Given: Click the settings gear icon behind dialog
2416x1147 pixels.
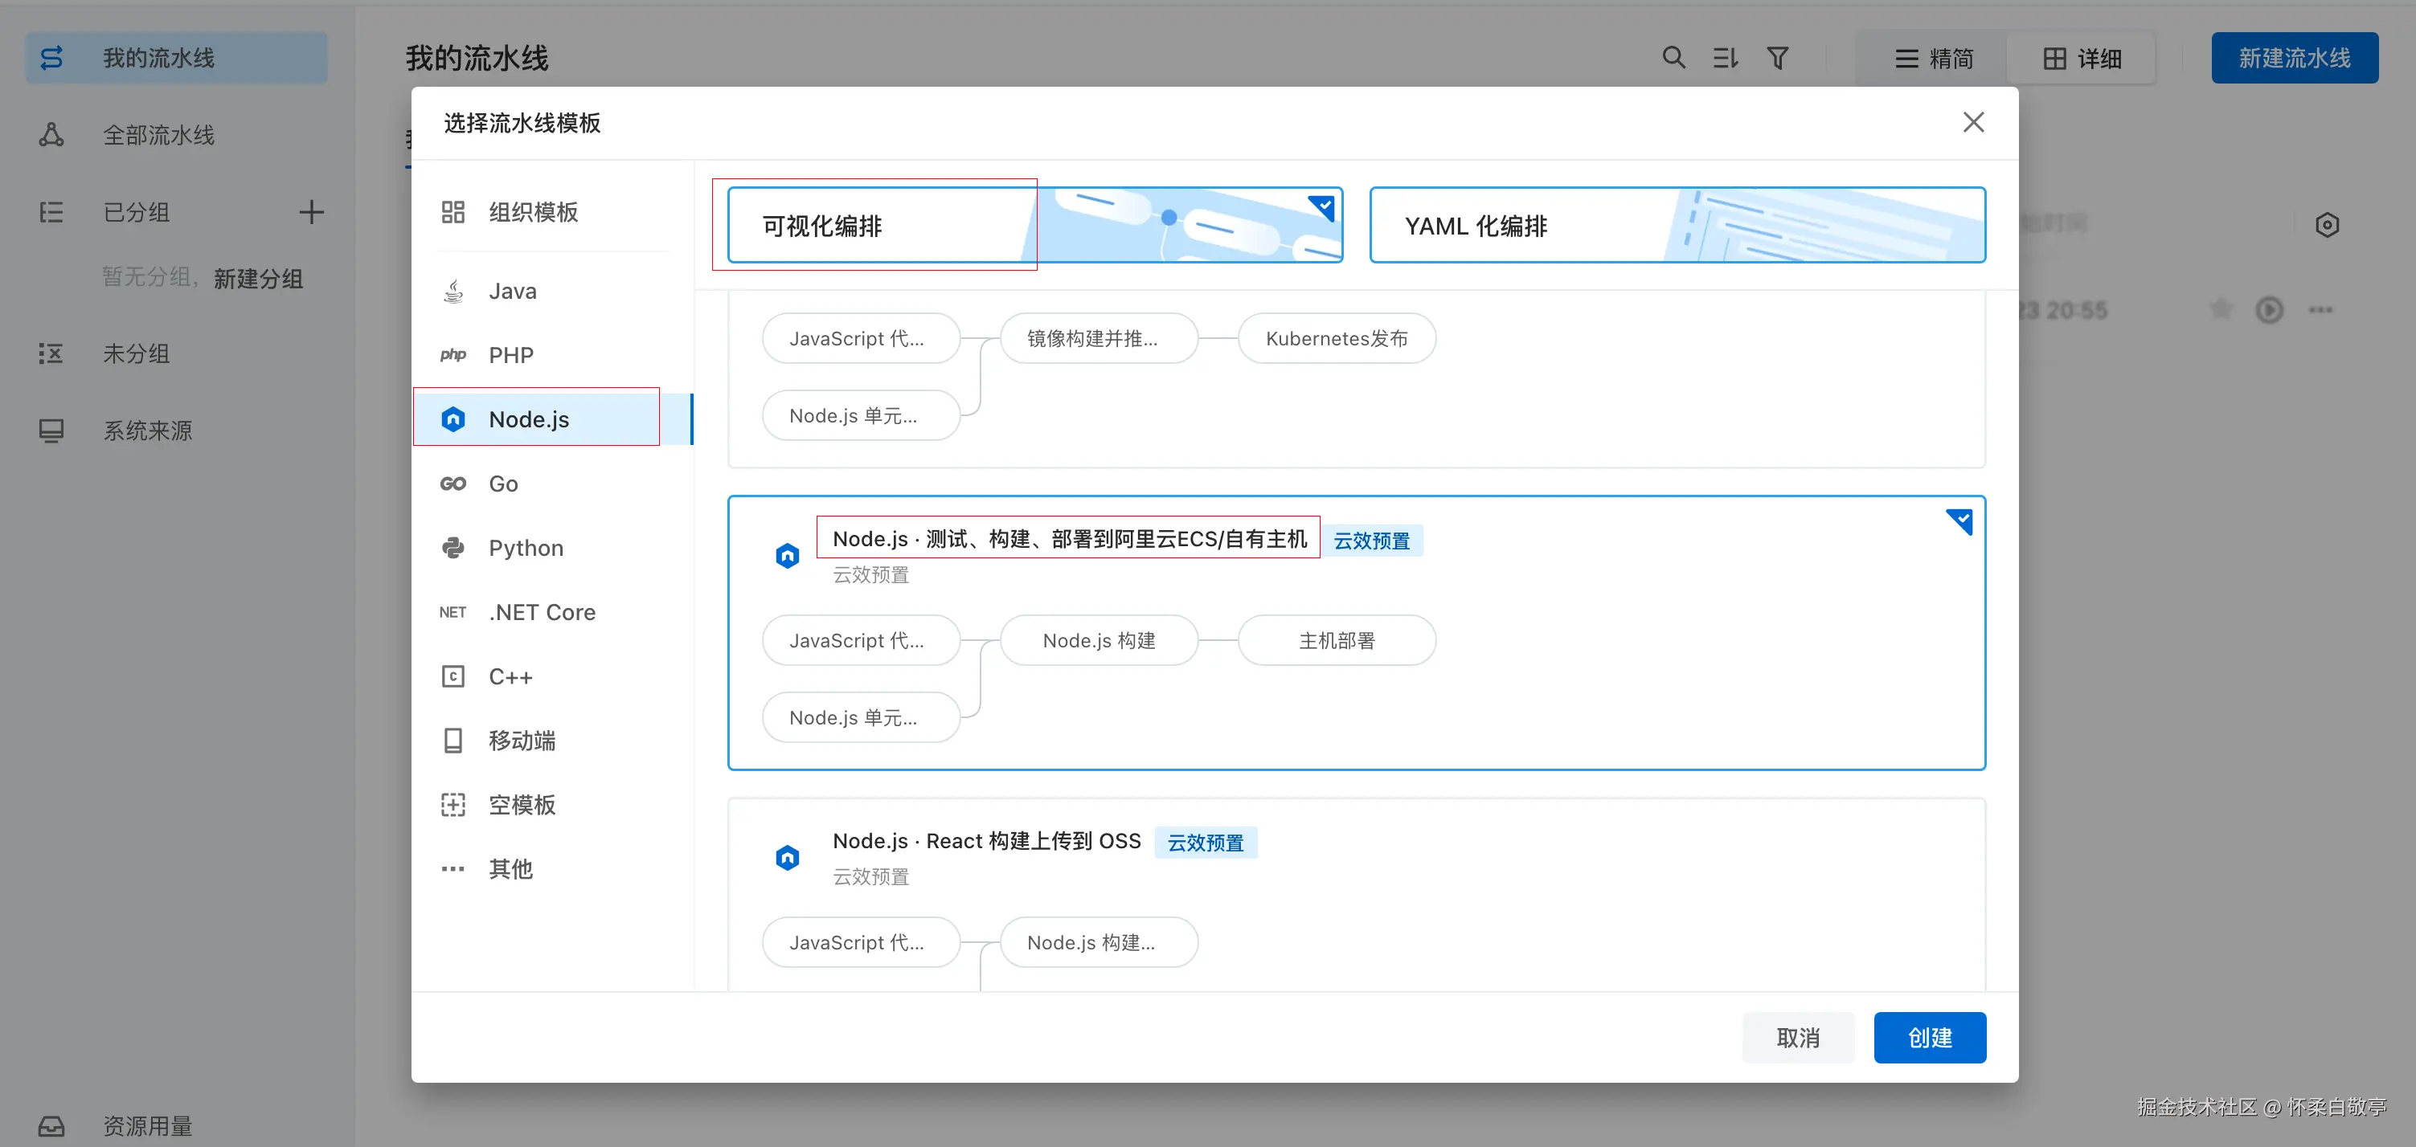Looking at the screenshot, I should coord(2327,225).
